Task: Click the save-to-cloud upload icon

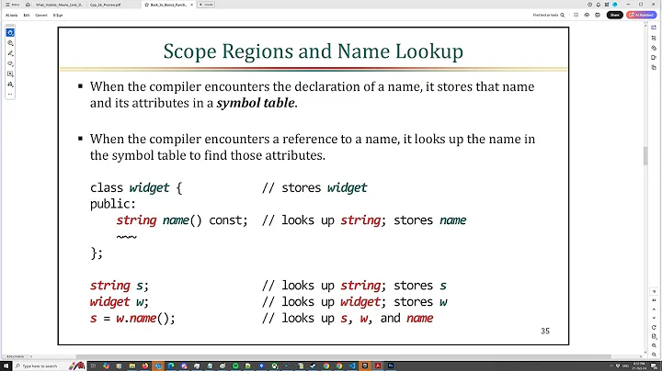Action: (x=587, y=16)
